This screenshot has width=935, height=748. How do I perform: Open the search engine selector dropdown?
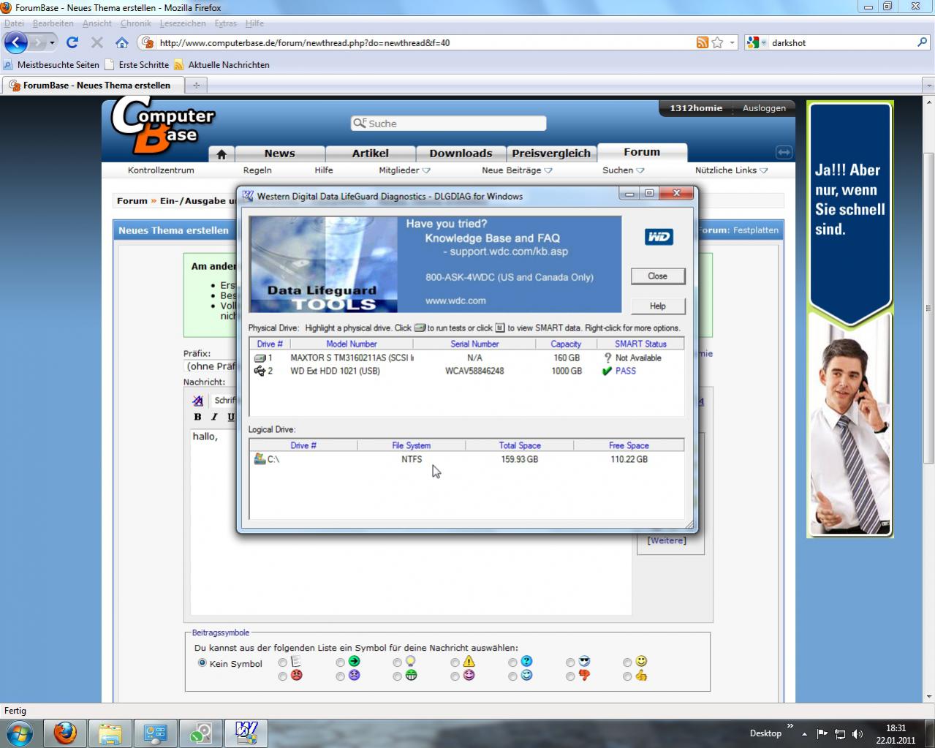click(764, 42)
